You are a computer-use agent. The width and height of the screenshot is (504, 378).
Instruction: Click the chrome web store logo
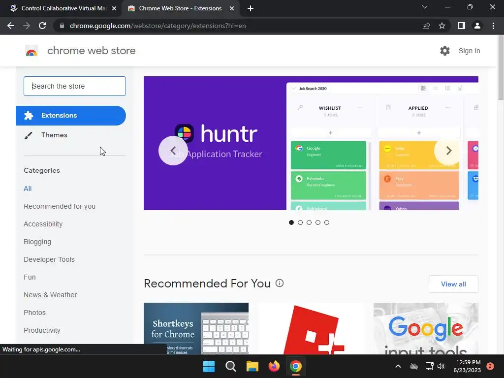(31, 51)
